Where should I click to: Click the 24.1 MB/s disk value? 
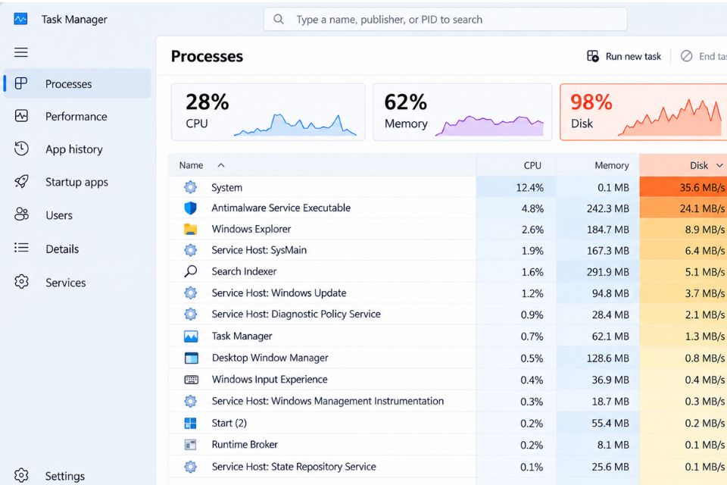702,208
